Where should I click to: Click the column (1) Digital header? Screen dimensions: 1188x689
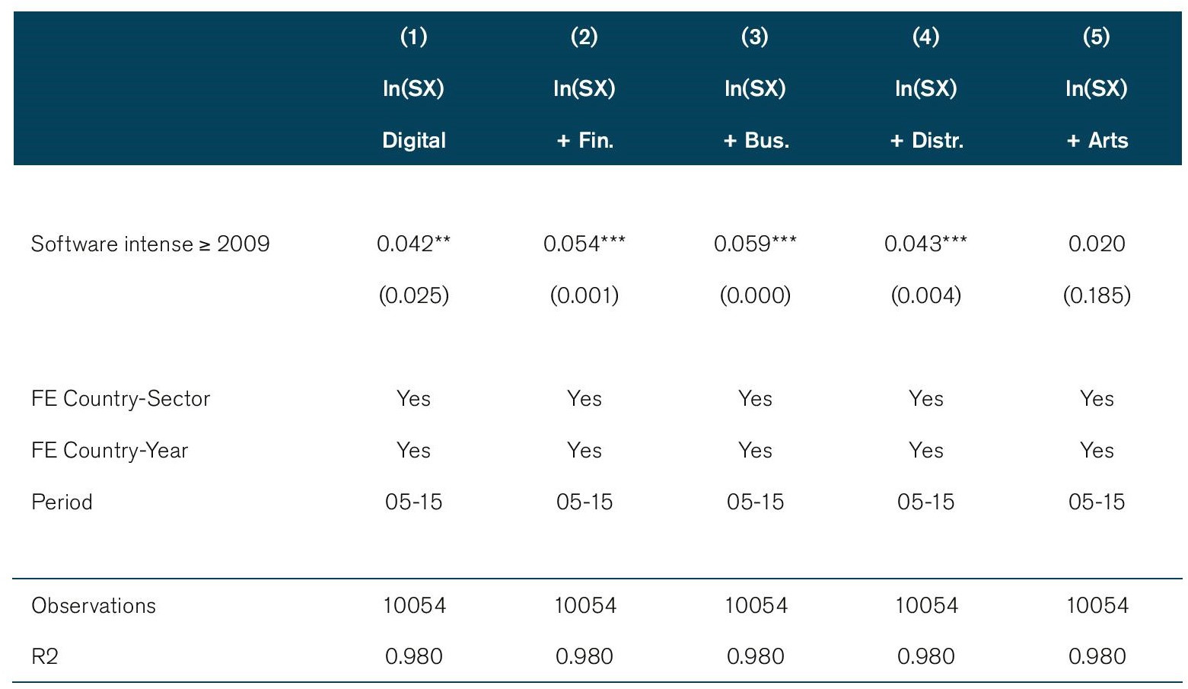413,140
